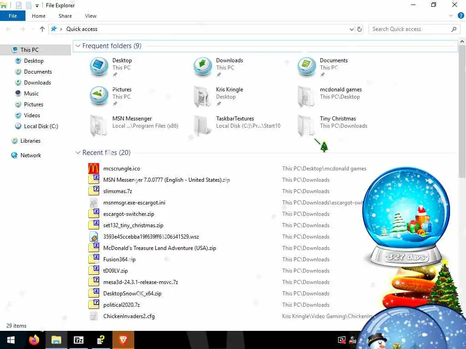Click the slimxmas.7z archive icon
This screenshot has width=466, height=349.
click(94, 191)
